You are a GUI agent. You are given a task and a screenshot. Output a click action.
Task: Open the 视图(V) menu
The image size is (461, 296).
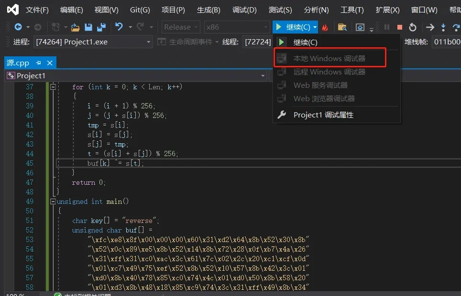107,10
